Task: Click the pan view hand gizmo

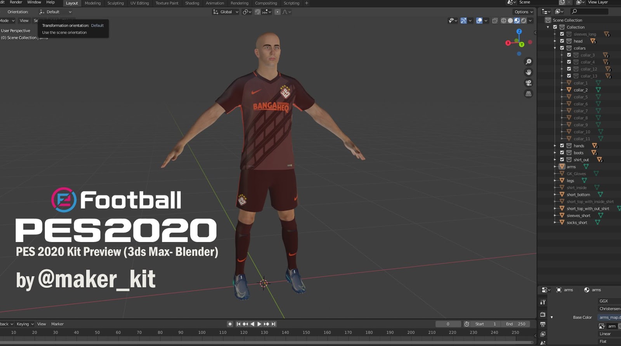Action: 528,72
